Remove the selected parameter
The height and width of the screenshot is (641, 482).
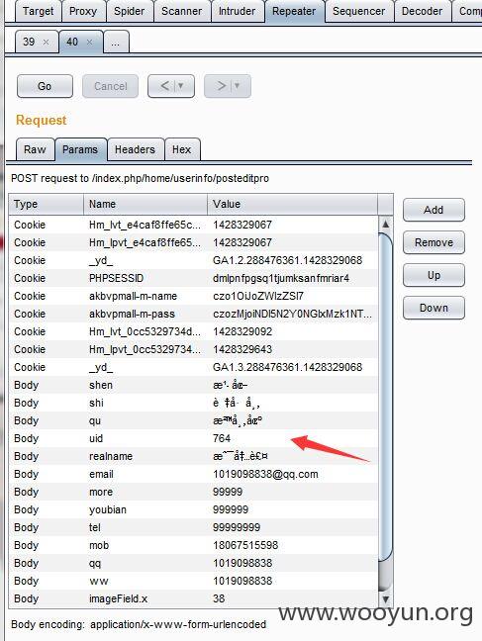434,242
